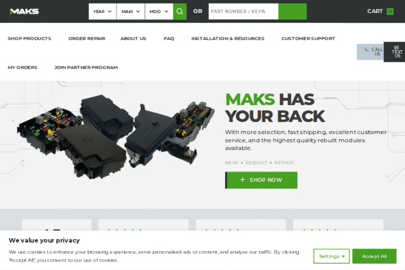Image resolution: width=405 pixels, height=270 pixels.
Task: Open the cart item count badge
Action: pos(390,12)
